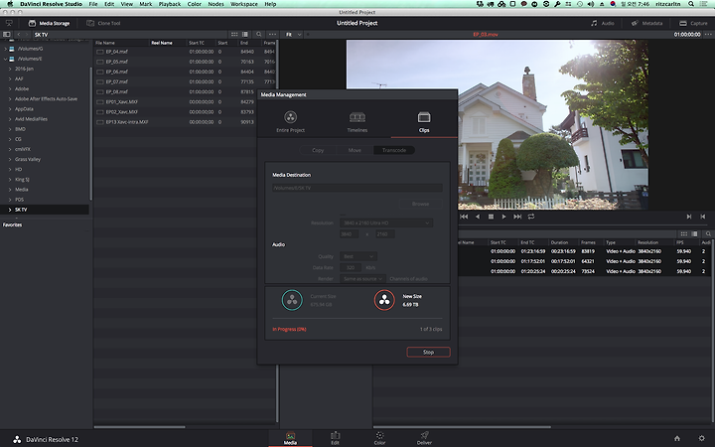The height and width of the screenshot is (447, 715).
Task: Play reverse in the viewer
Action: (x=478, y=217)
